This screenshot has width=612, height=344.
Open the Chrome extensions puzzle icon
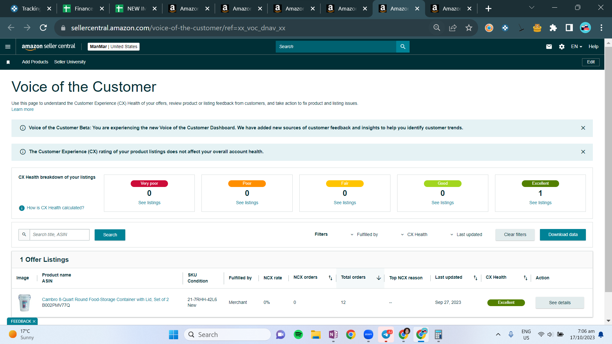pos(553,28)
